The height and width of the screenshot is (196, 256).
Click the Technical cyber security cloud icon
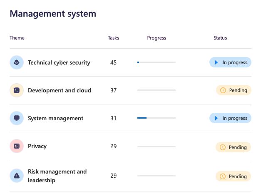(x=17, y=62)
